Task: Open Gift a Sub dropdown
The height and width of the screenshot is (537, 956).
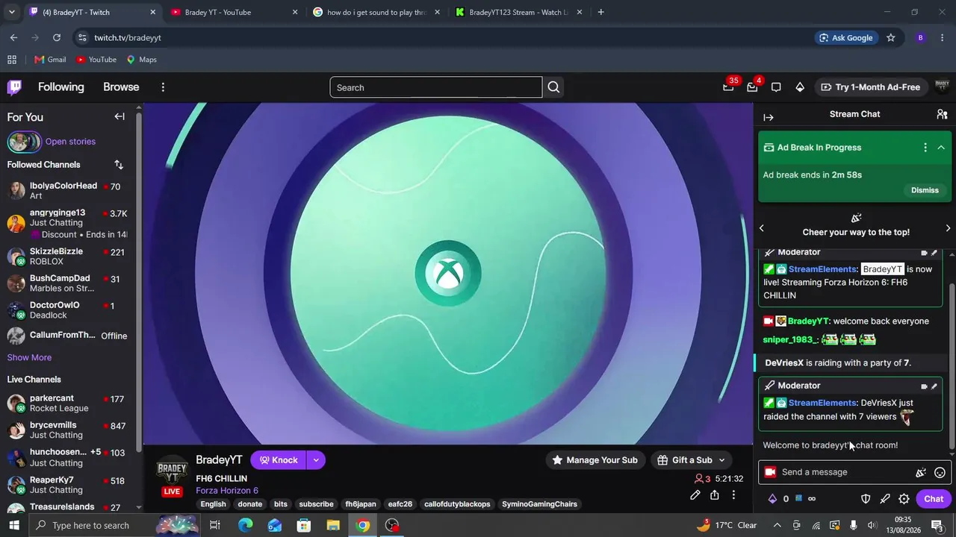Action: point(692,460)
